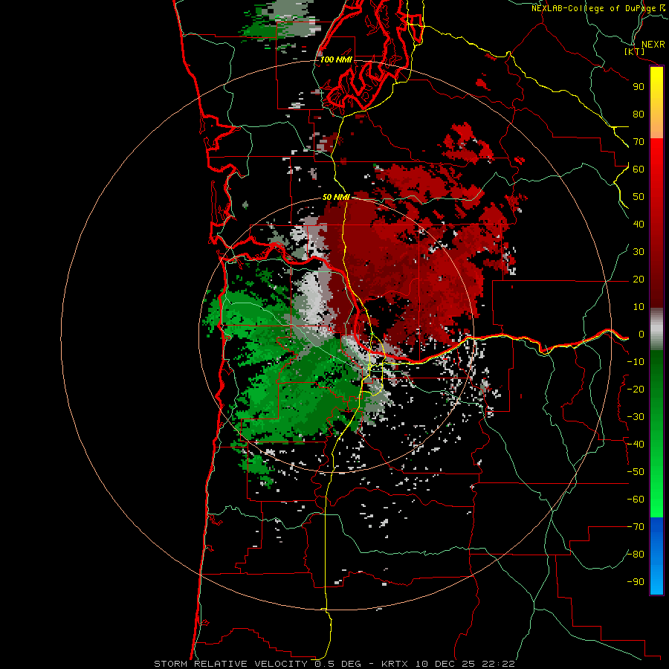This screenshot has height=669, width=669.
Task: Click the 20 value on velocity scale
Action: [x=639, y=279]
